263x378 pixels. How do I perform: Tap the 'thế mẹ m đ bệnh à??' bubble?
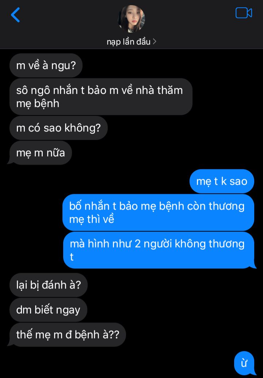pyautogui.click(x=67, y=335)
